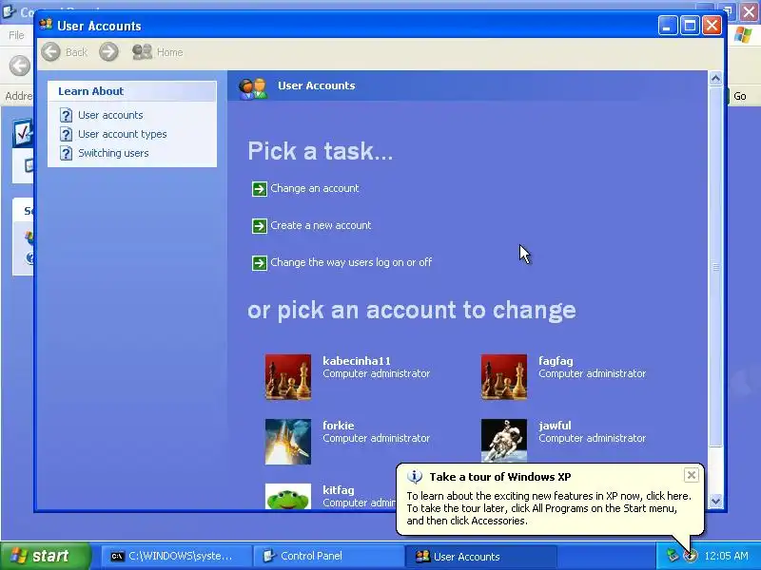Click help icon next to User account types
The height and width of the screenshot is (570, 761).
[66, 134]
